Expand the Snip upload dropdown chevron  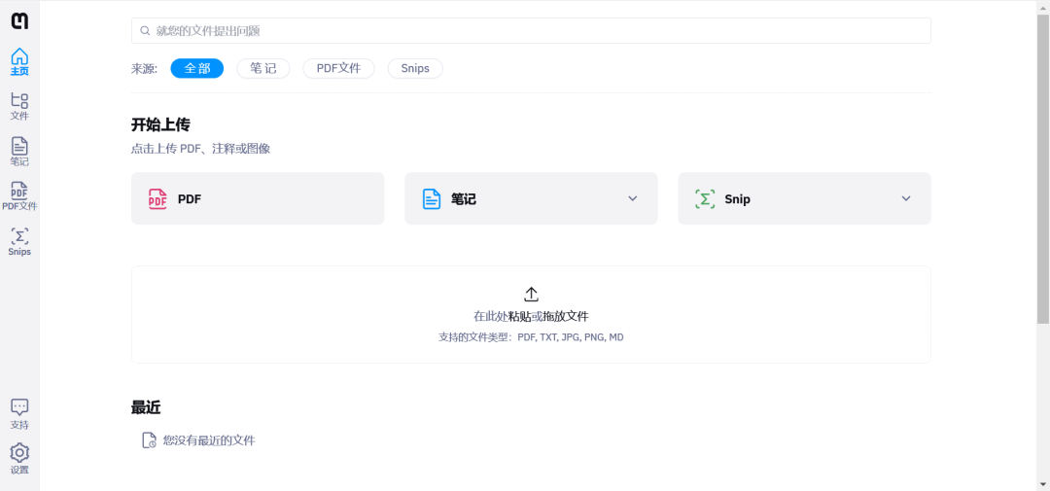tap(905, 198)
